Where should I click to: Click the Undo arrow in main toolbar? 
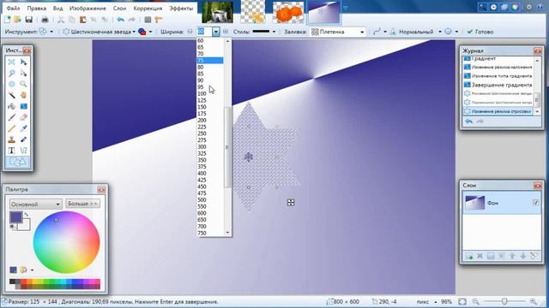coord(120,20)
